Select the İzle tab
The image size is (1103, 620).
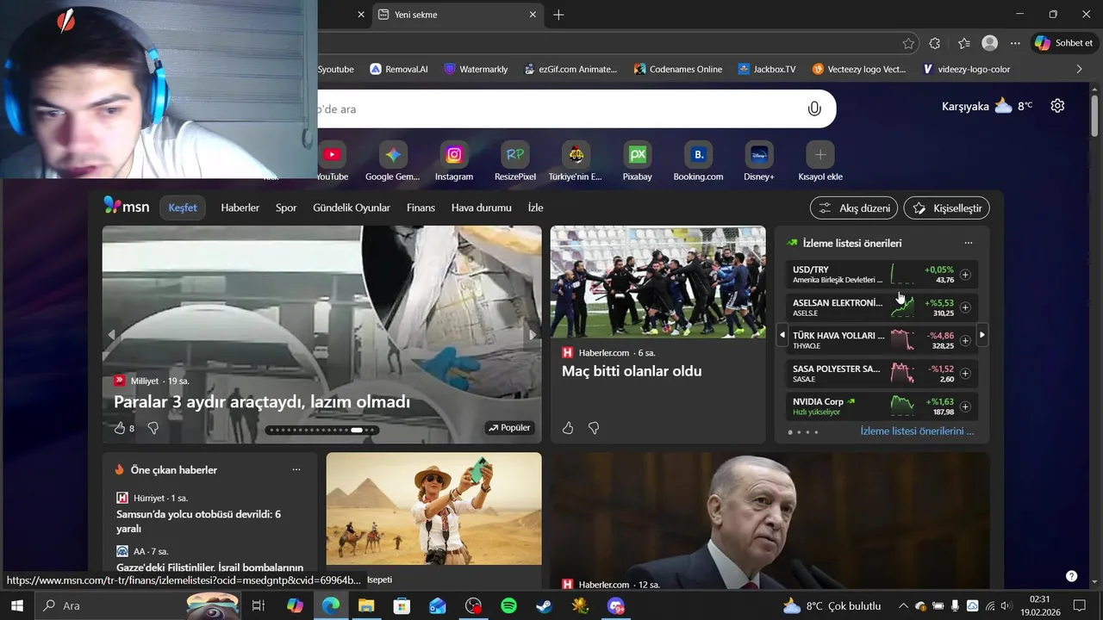click(x=535, y=208)
